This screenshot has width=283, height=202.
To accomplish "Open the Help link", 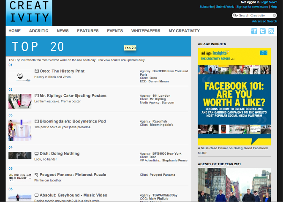I will coord(274,7).
